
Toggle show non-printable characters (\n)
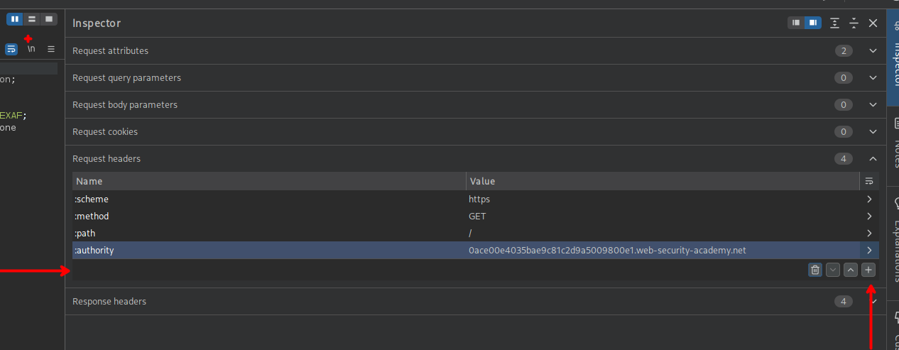tap(31, 49)
